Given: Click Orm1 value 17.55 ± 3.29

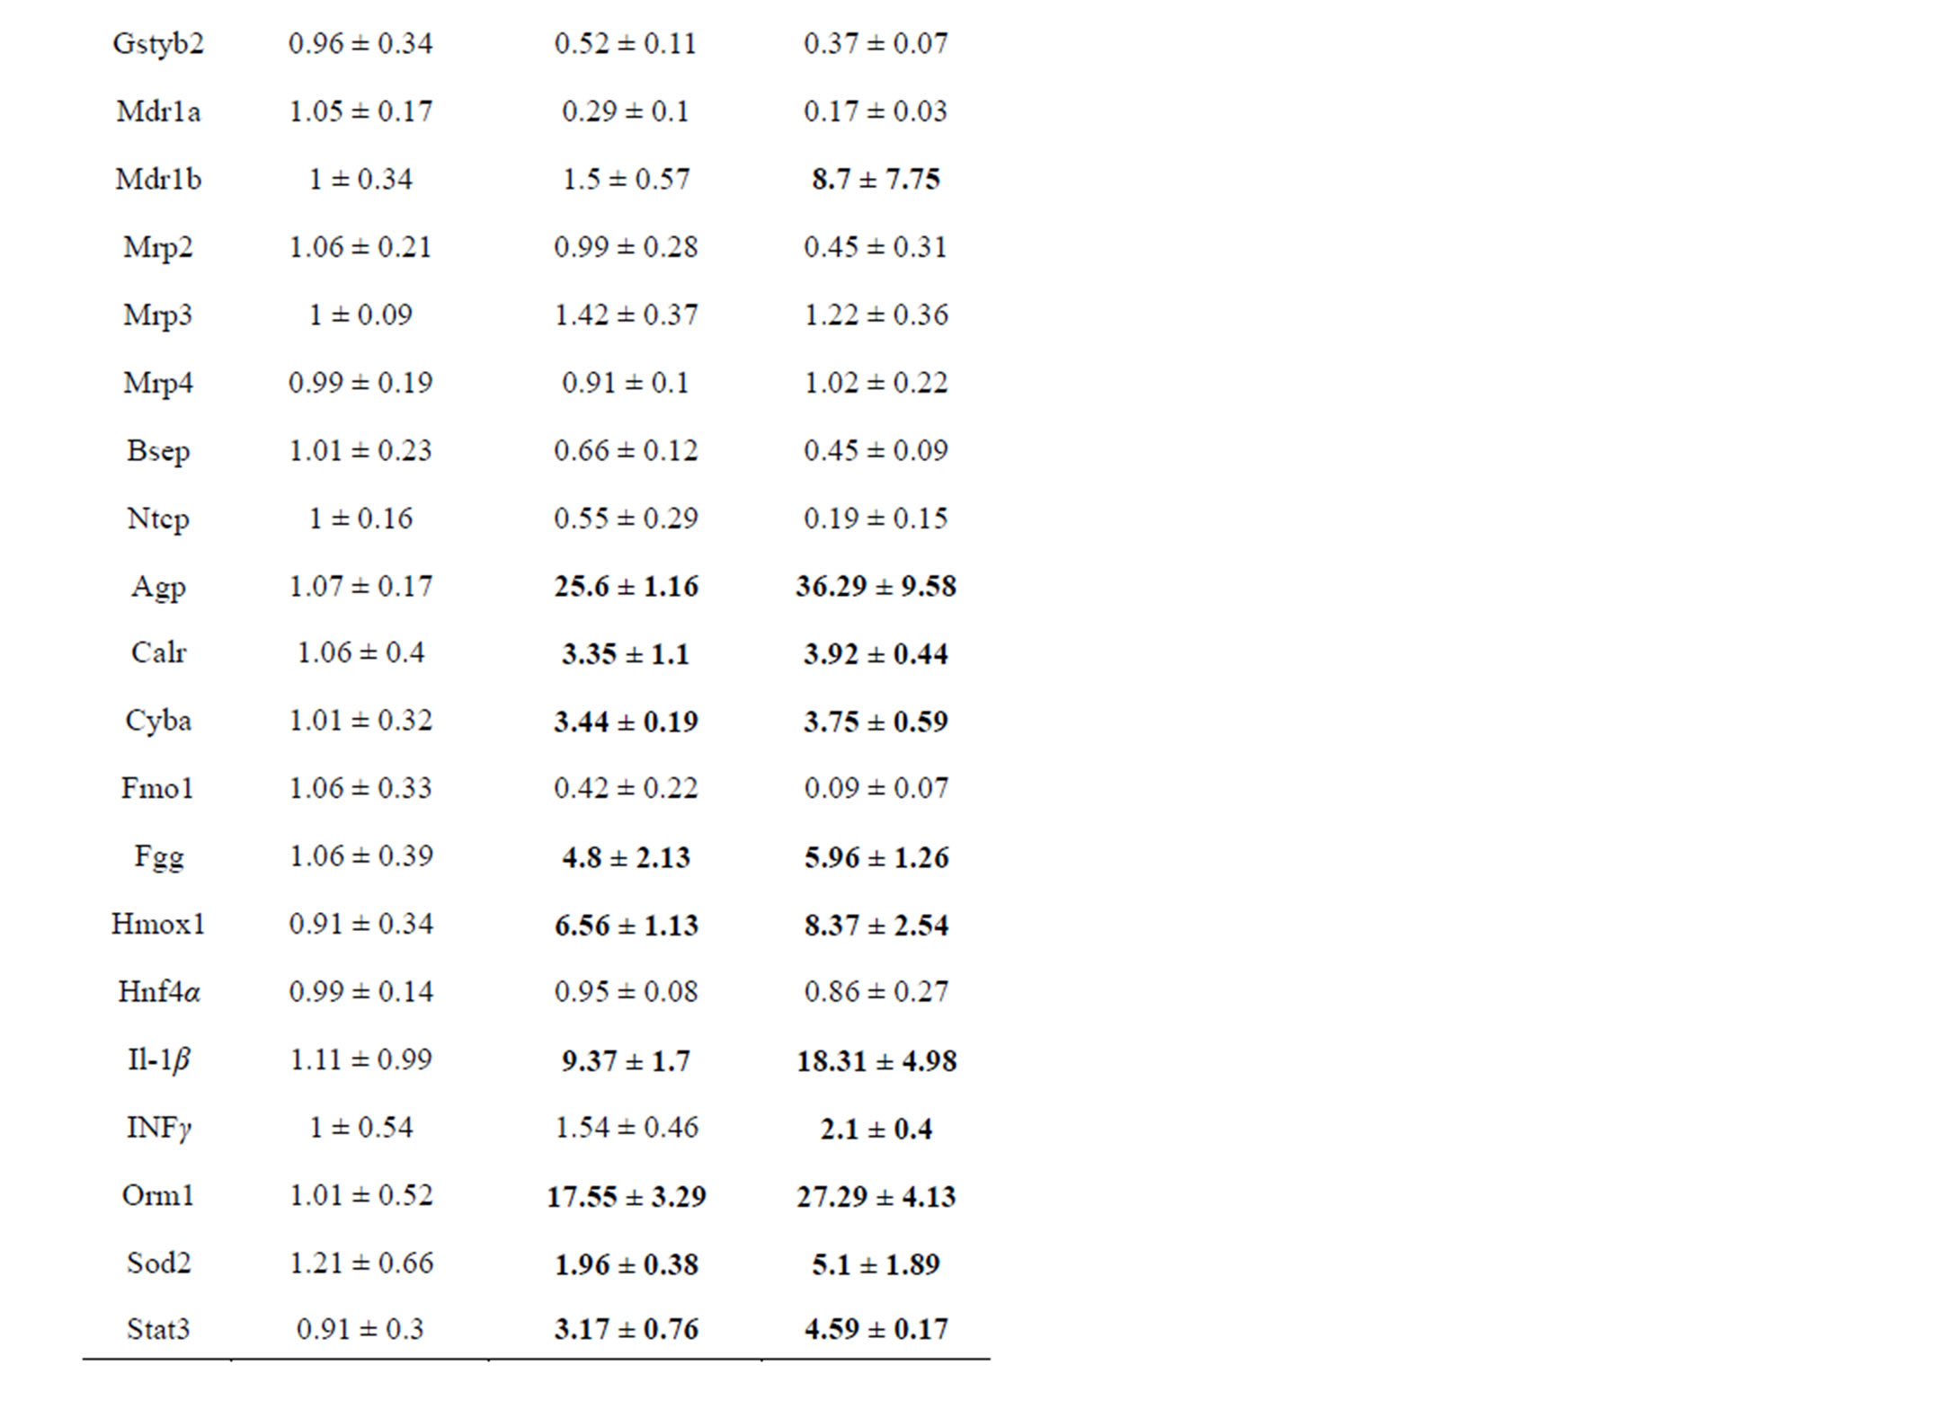Looking at the screenshot, I should click(x=626, y=1196).
